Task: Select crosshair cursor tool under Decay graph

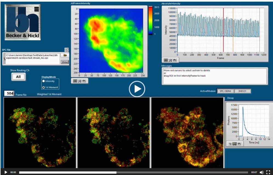Action: (x=230, y=144)
